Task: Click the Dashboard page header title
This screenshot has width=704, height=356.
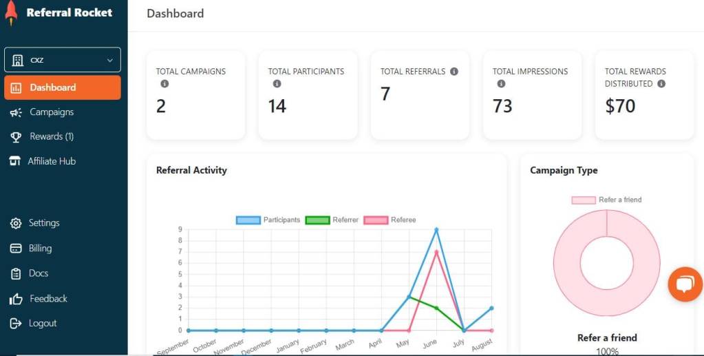Action: coord(175,14)
